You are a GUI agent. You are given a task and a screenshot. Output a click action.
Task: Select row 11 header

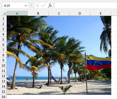click(3, 71)
